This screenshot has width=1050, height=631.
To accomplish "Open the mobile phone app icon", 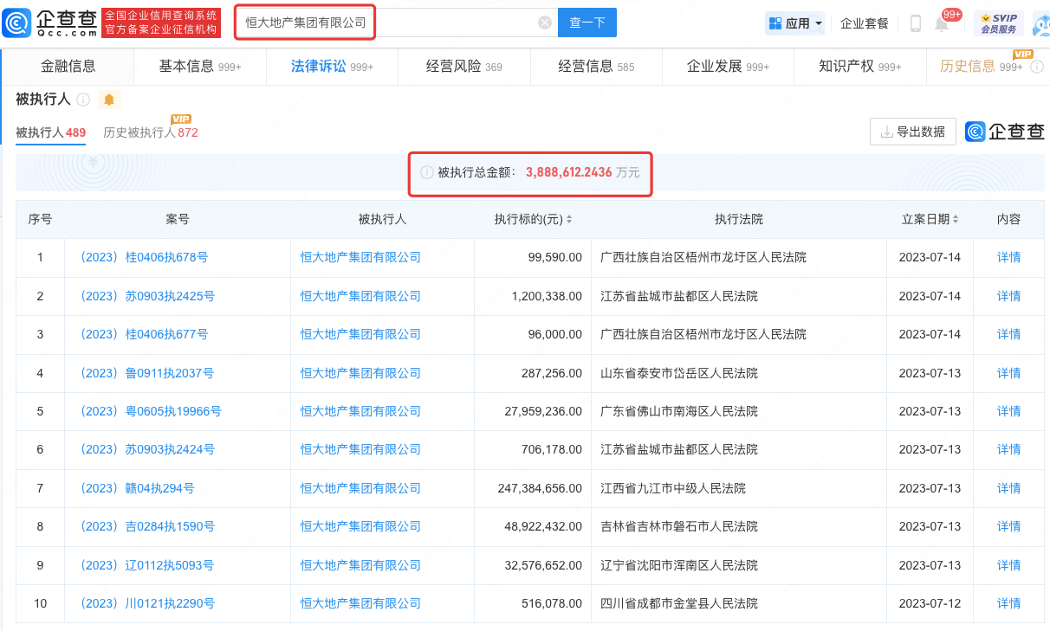I will tap(916, 23).
